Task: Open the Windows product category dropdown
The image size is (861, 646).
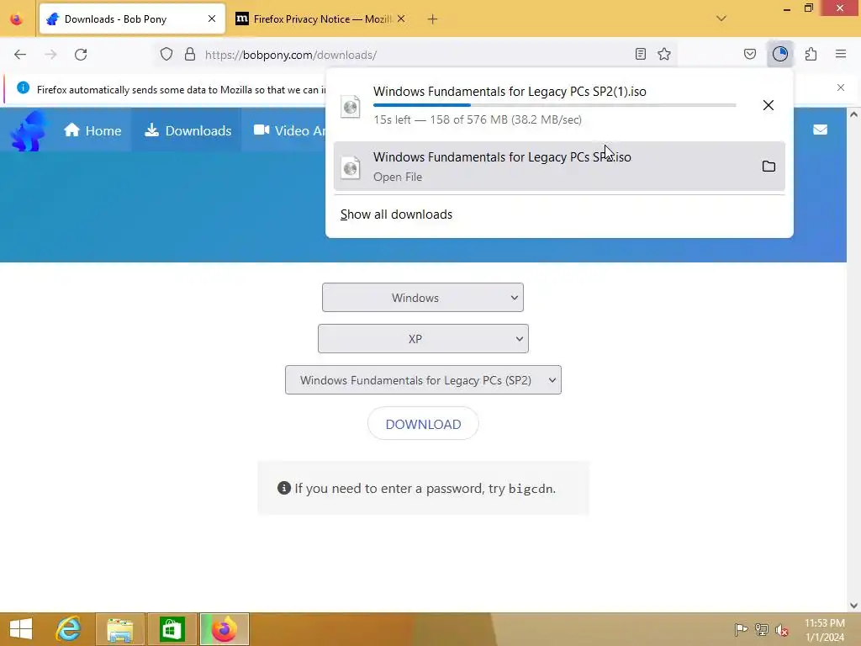Action: [x=423, y=298]
